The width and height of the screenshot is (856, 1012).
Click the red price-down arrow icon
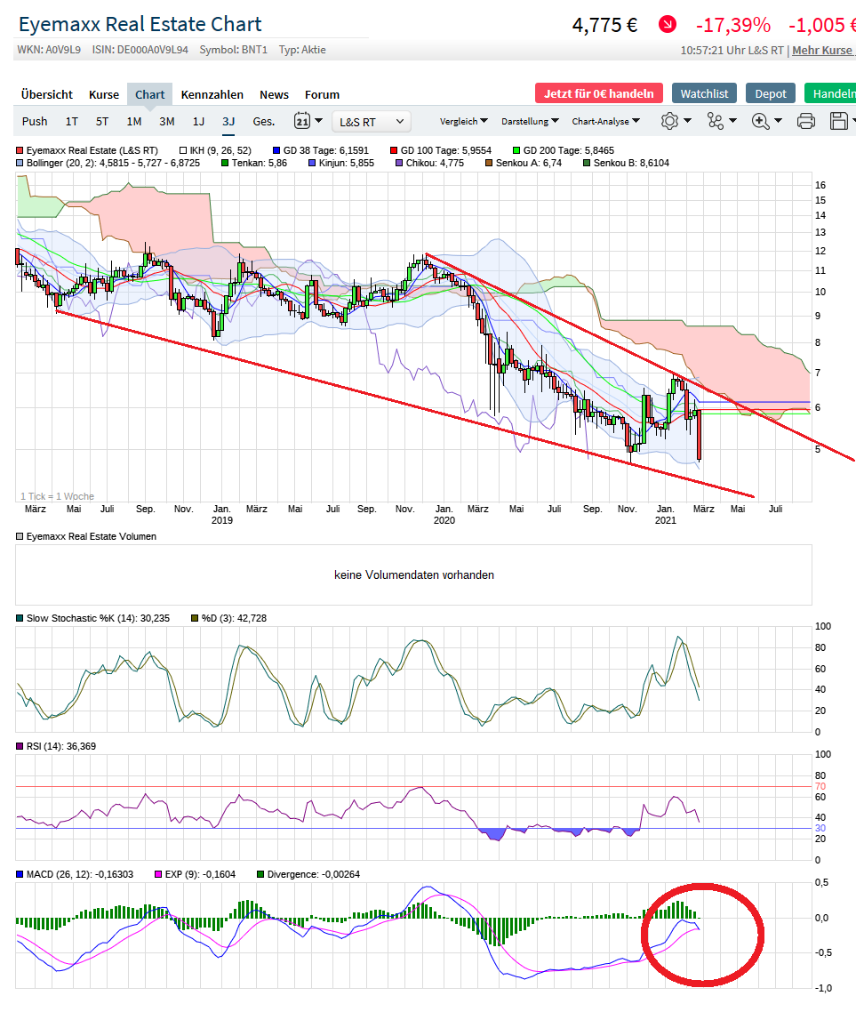[667, 25]
